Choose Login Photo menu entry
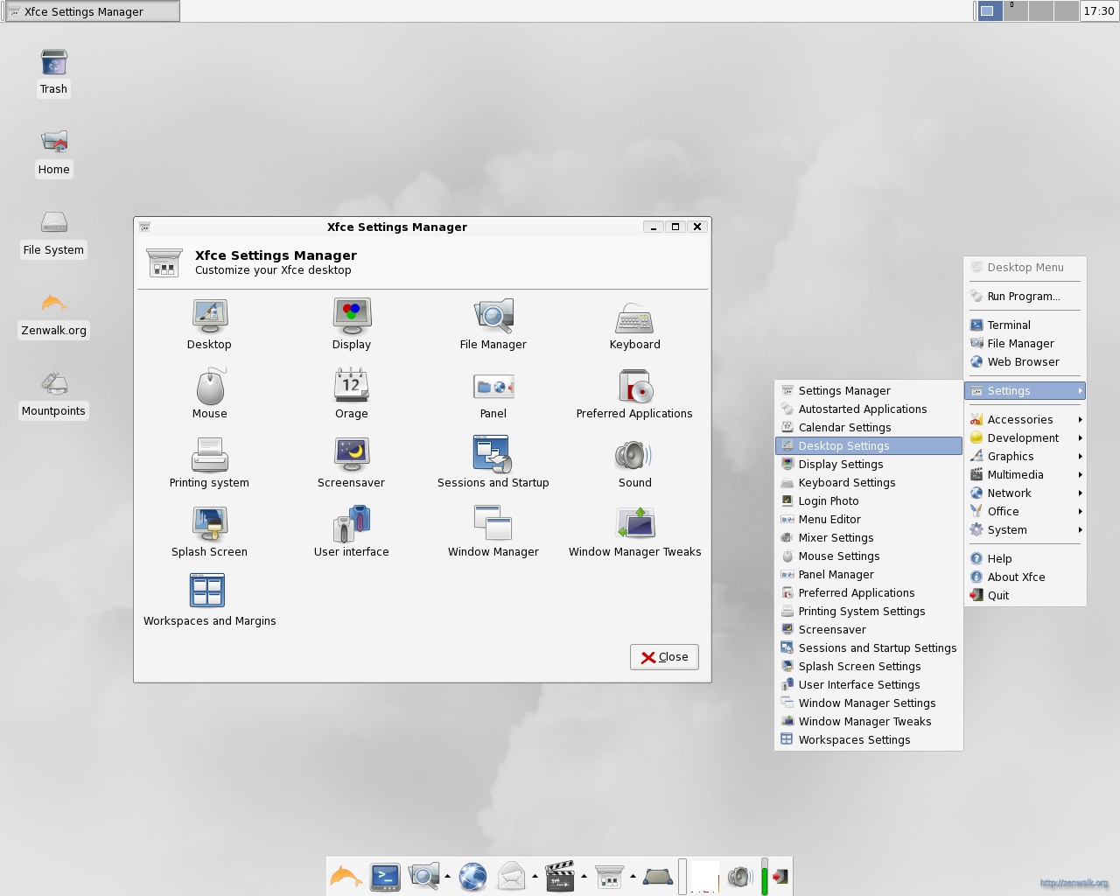This screenshot has height=896, width=1120. [x=869, y=501]
